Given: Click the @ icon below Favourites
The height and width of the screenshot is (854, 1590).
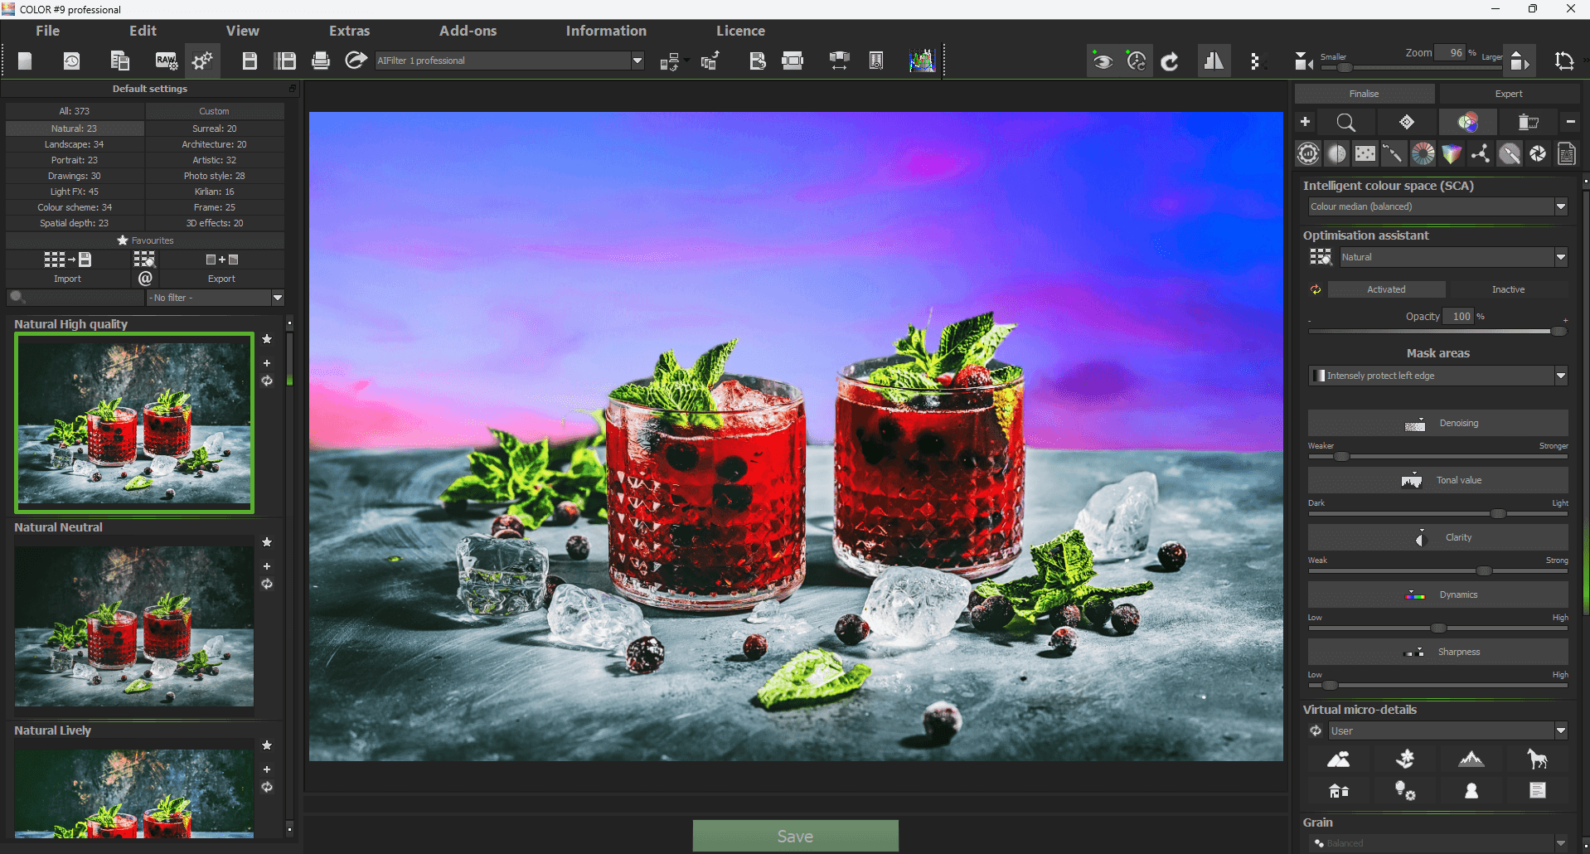Looking at the screenshot, I should 145,279.
